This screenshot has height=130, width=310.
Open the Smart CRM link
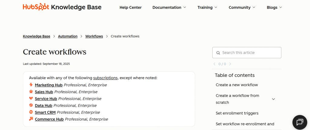(x=45, y=112)
